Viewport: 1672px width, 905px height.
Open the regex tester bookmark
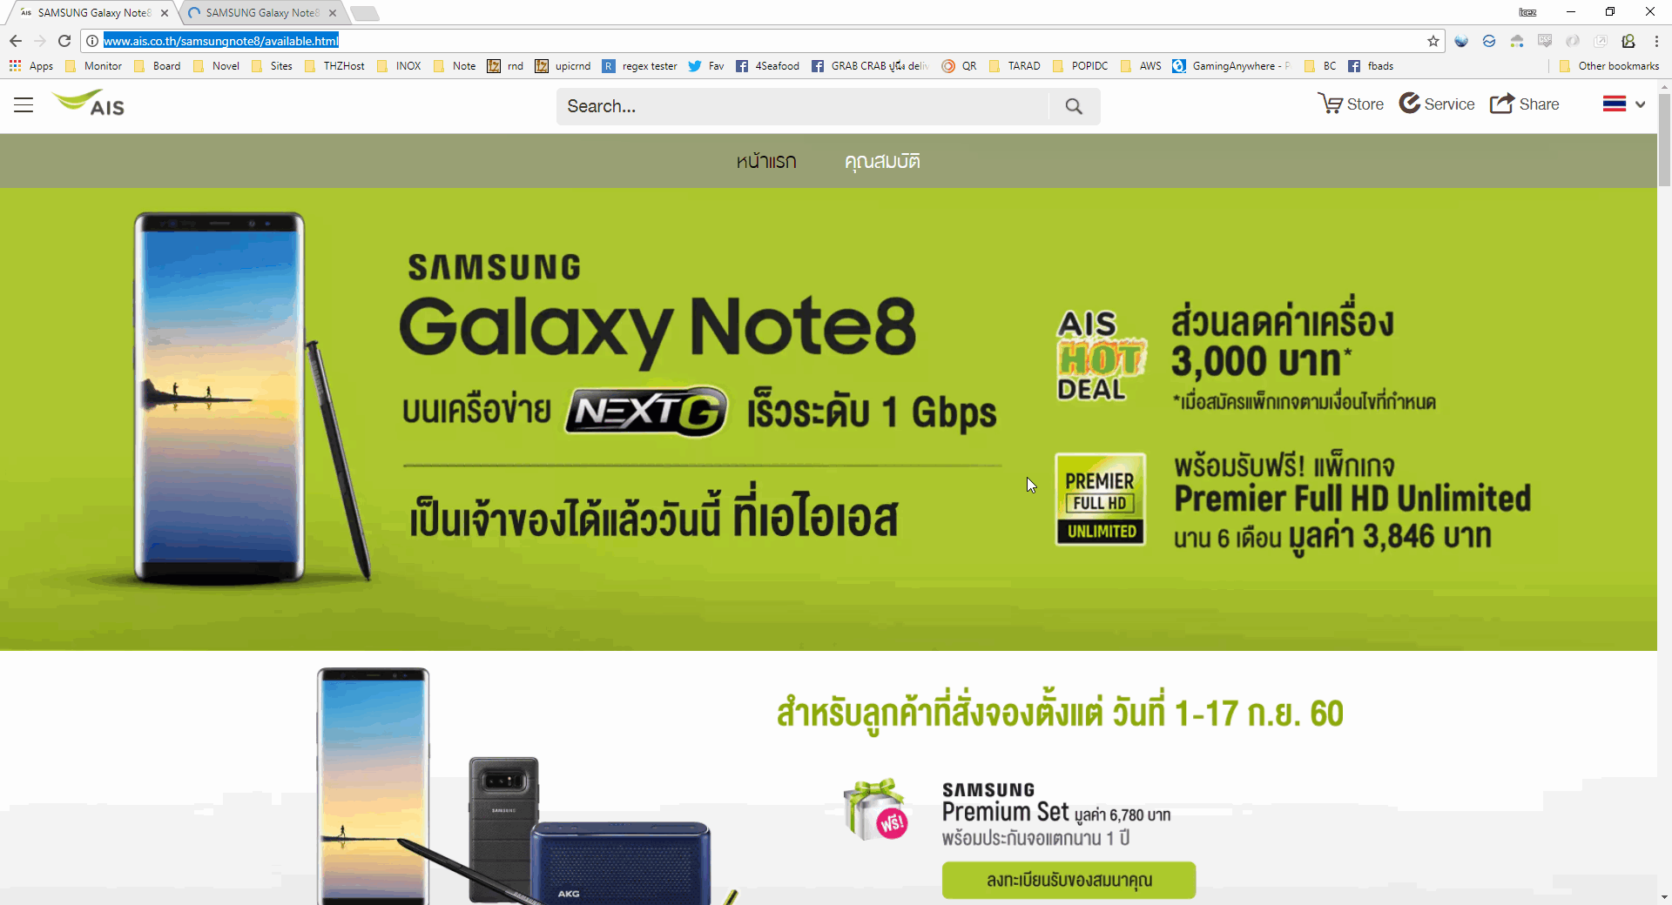point(640,66)
